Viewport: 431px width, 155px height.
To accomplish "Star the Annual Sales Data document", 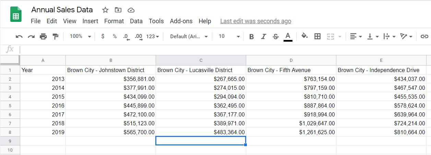I will click(x=105, y=10).
